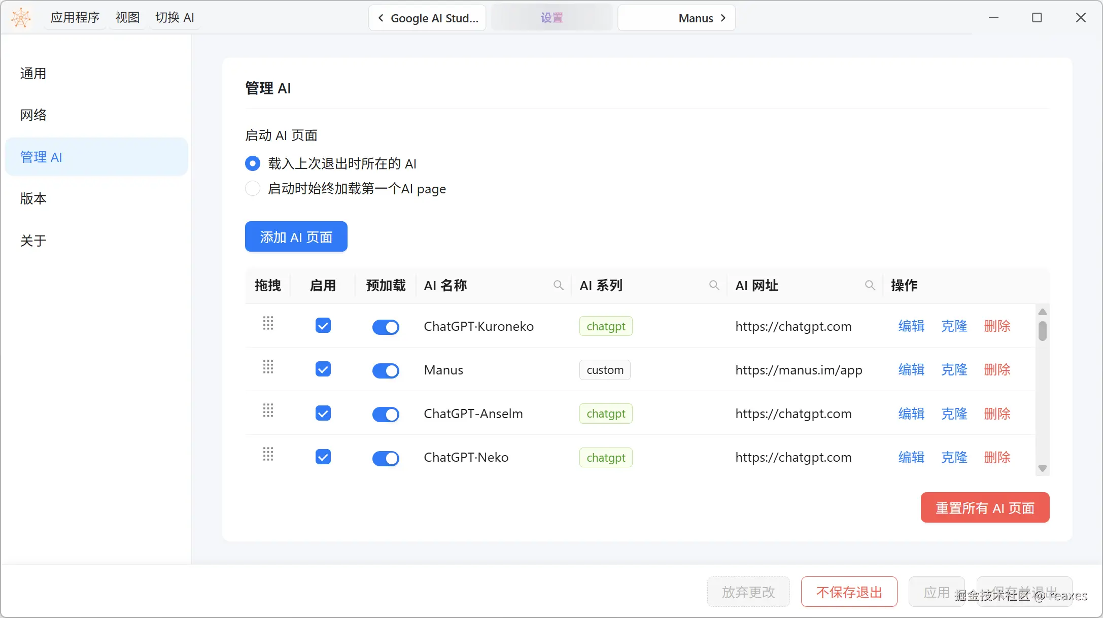
Task: Click the 应用 button
Action: click(937, 592)
